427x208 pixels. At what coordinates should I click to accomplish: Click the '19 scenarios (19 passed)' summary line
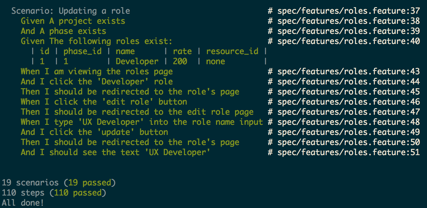click(x=58, y=183)
